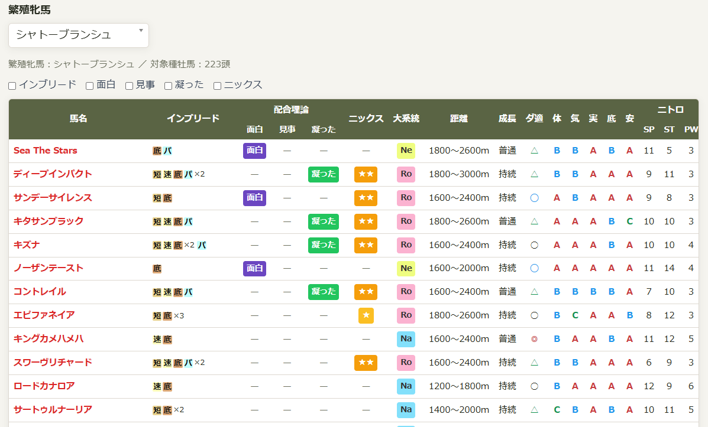The width and height of the screenshot is (708, 427).
Task: Toggle the 面白 filter checkbox
Action: click(89, 86)
